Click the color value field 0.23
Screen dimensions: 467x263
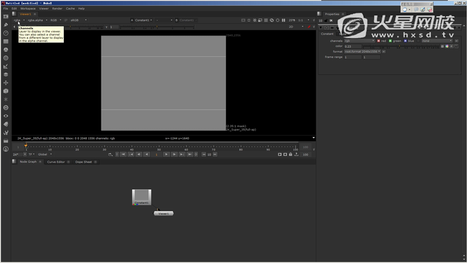pyautogui.click(x=352, y=46)
